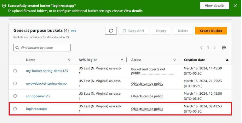The height and width of the screenshot is (123, 242).
Task: Click the Delete button
Action: [x=183, y=31]
